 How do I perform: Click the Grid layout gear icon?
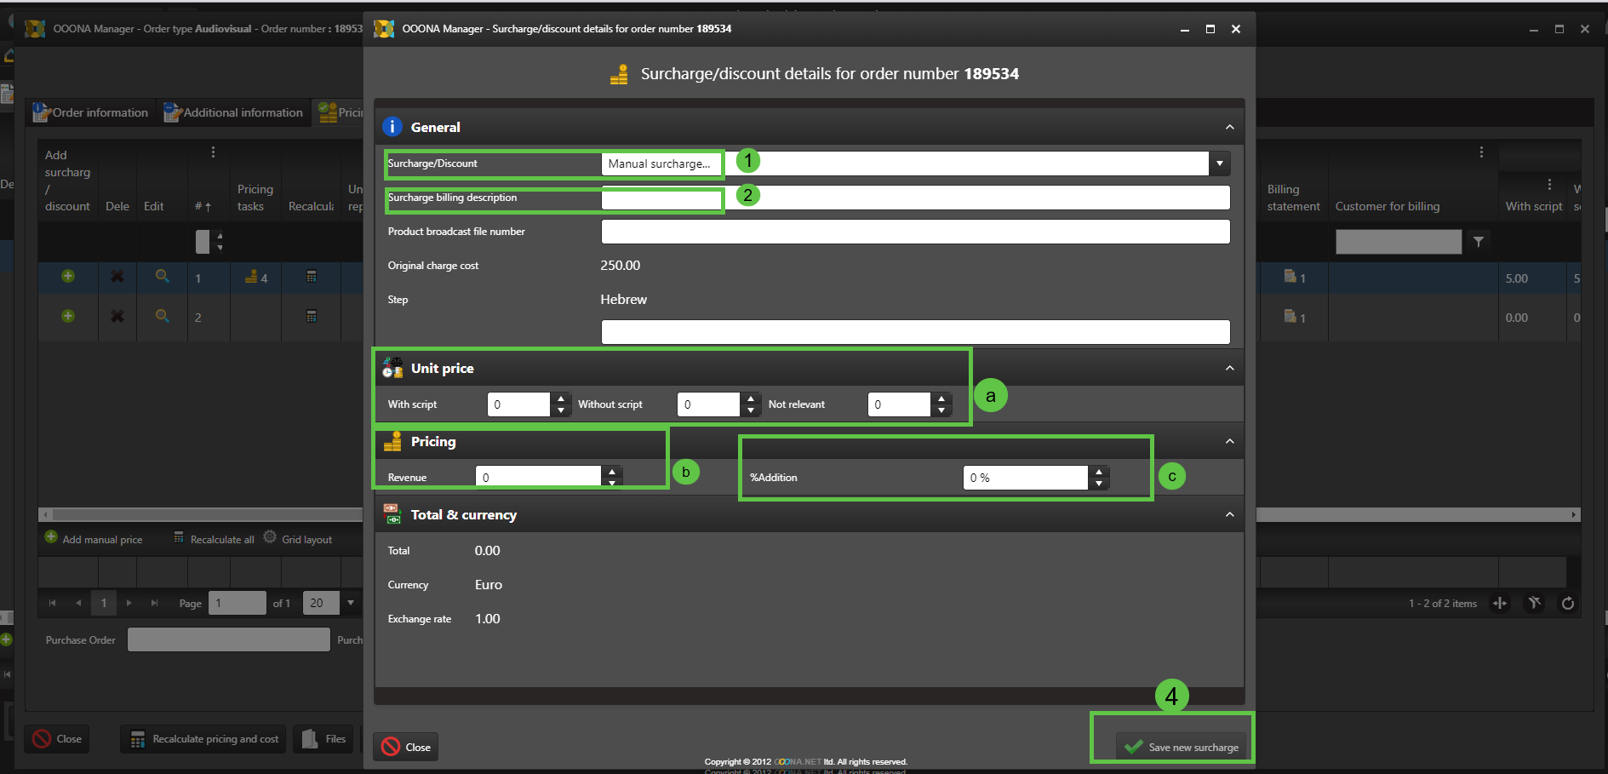pos(271,537)
